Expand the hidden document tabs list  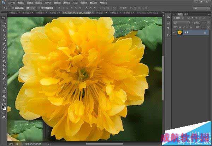(x=163, y=13)
